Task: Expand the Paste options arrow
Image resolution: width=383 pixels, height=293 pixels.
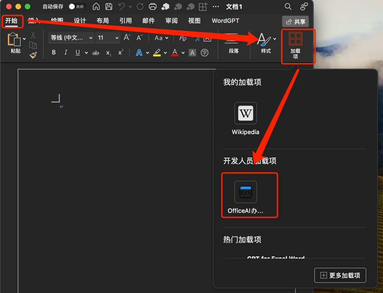Action: (24, 39)
